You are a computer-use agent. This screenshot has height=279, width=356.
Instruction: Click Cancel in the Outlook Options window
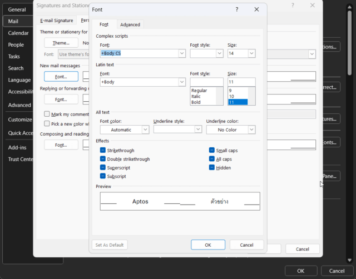(337, 271)
